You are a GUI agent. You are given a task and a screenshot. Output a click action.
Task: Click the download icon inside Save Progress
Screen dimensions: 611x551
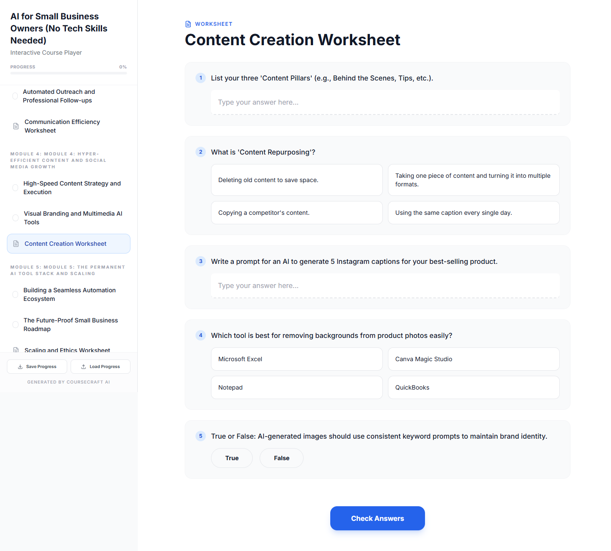pos(20,366)
